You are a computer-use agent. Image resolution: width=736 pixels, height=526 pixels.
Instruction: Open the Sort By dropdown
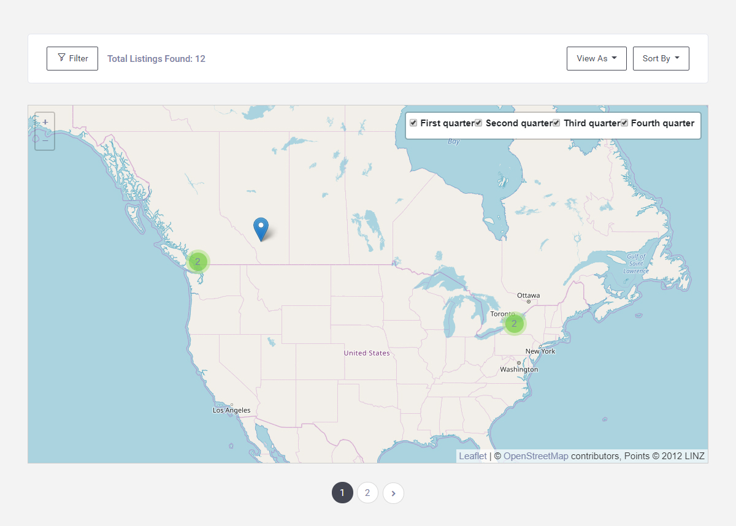(661, 58)
